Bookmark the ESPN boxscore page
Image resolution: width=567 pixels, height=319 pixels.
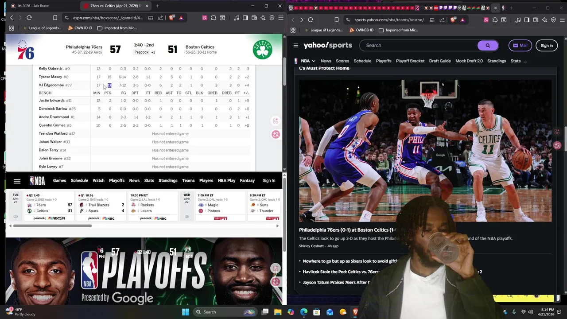click(x=55, y=18)
